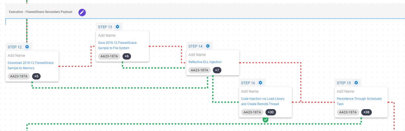Screen dimensions: 405x131
Task: Show the +30 tags on Step 16
Action: [271, 112]
